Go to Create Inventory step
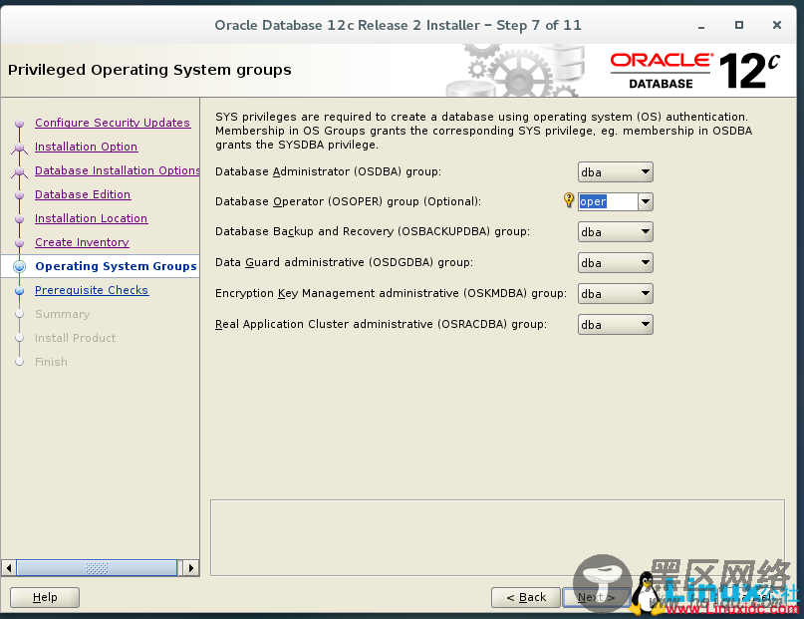 (x=82, y=242)
